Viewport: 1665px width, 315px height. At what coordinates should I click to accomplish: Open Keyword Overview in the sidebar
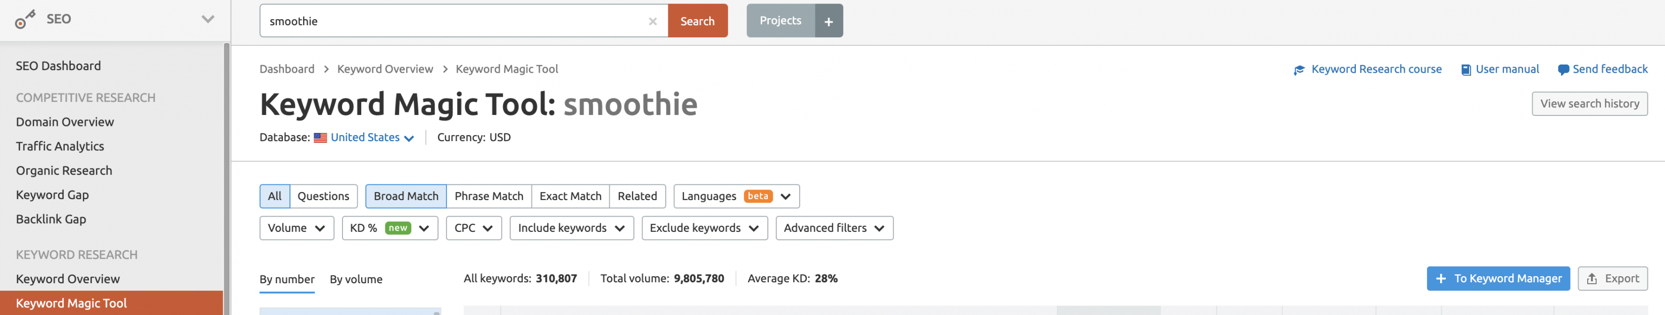[x=68, y=279]
